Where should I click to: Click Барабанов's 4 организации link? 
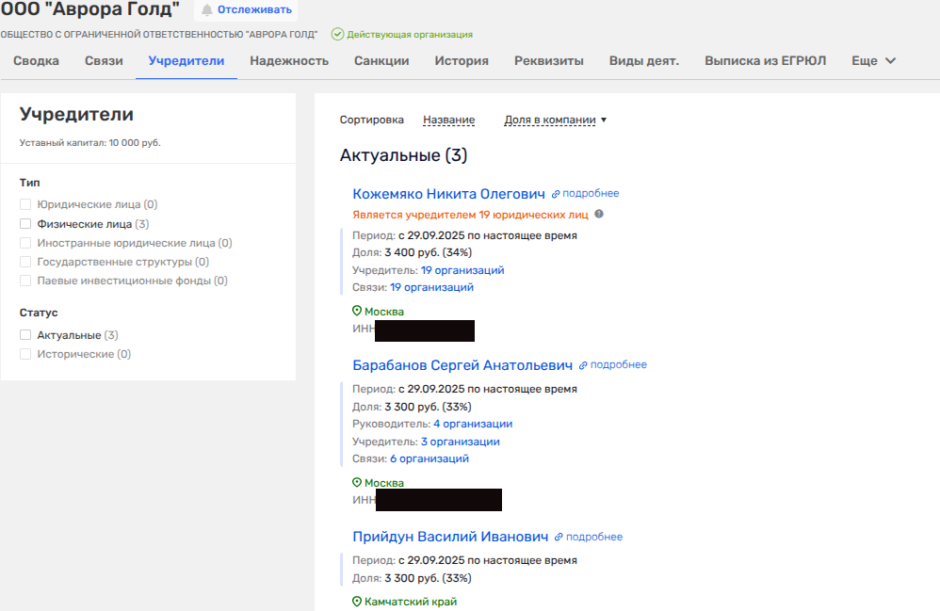pyautogui.click(x=473, y=424)
